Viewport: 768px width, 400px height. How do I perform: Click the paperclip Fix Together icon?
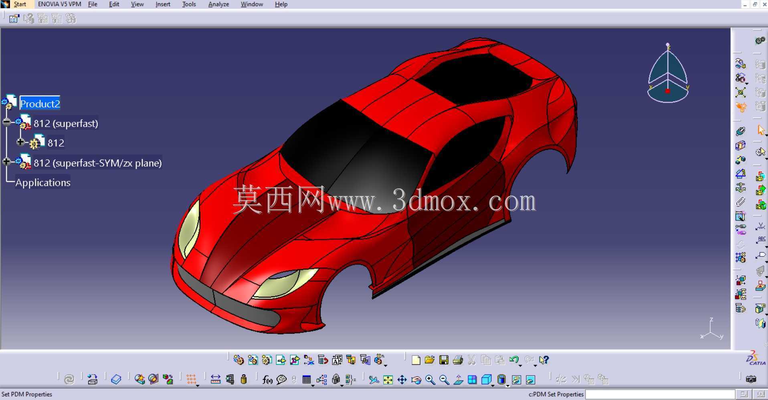point(740,202)
